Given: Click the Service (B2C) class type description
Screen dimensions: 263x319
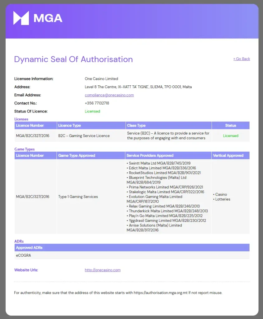Looking at the screenshot, I should [x=168, y=136].
